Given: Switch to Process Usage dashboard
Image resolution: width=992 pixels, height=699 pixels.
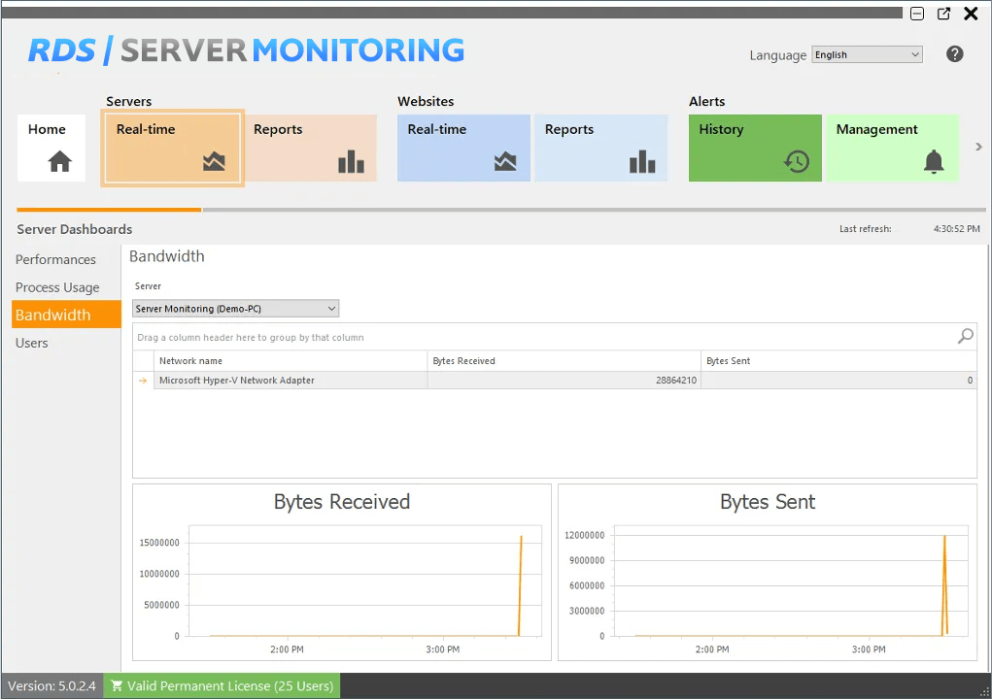Looking at the screenshot, I should pyautogui.click(x=57, y=287).
